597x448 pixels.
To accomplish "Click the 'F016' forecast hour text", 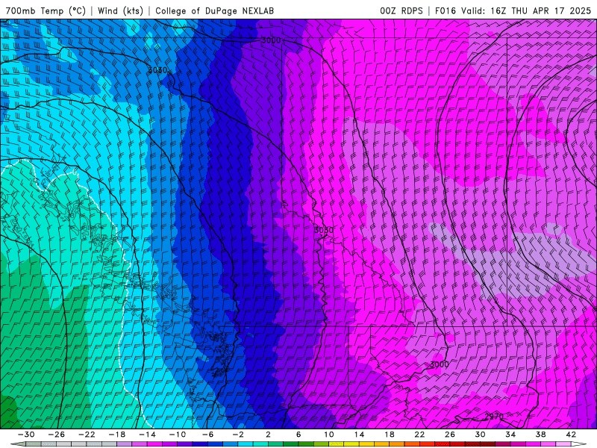I will click(445, 10).
